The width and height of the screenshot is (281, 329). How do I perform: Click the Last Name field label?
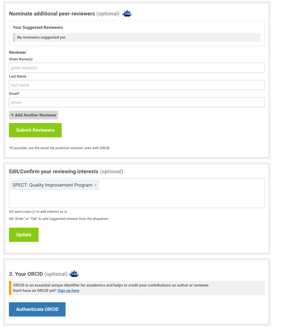[x=18, y=76]
